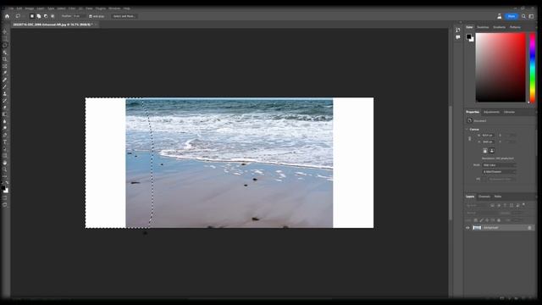
Task: Select Subtract from selection mode
Action: (x=46, y=16)
